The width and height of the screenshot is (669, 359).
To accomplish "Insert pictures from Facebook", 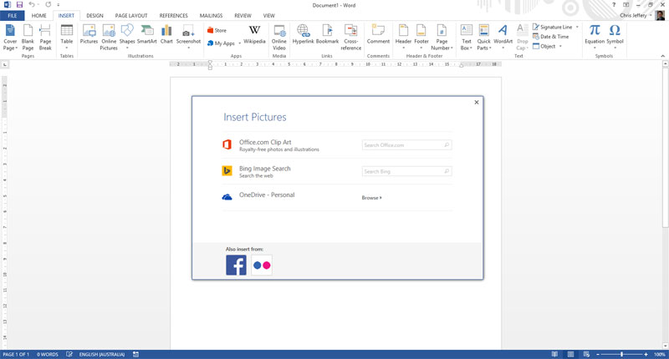I will (x=236, y=265).
